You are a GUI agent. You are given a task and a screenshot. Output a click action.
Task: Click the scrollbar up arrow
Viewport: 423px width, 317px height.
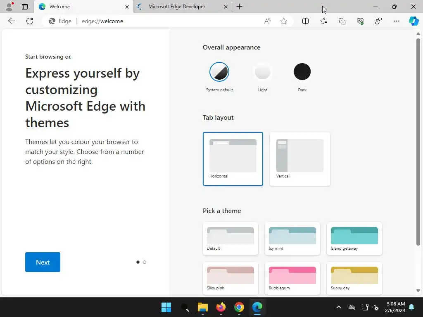418,34
